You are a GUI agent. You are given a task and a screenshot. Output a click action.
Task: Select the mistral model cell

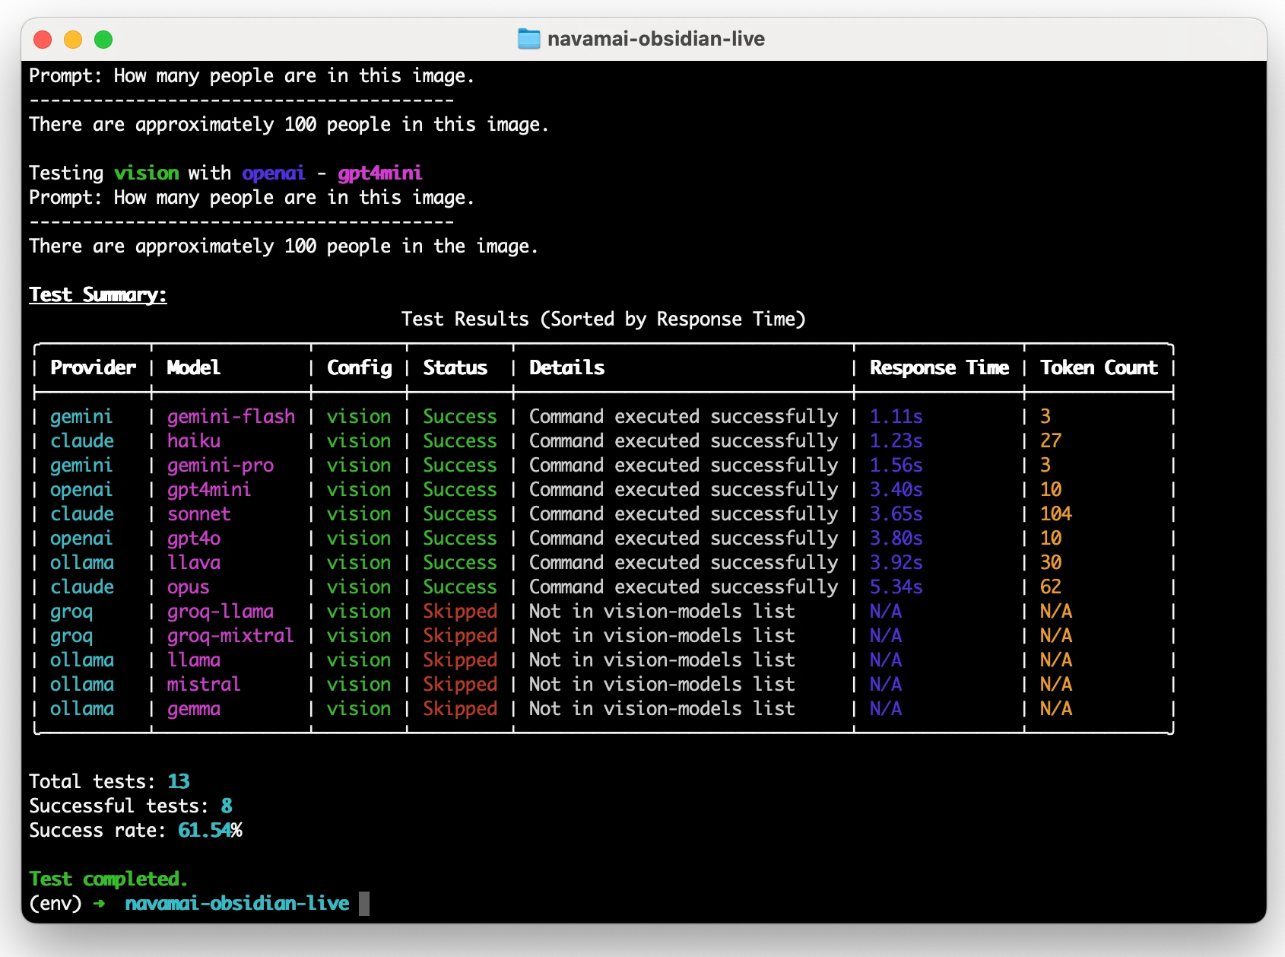(204, 684)
